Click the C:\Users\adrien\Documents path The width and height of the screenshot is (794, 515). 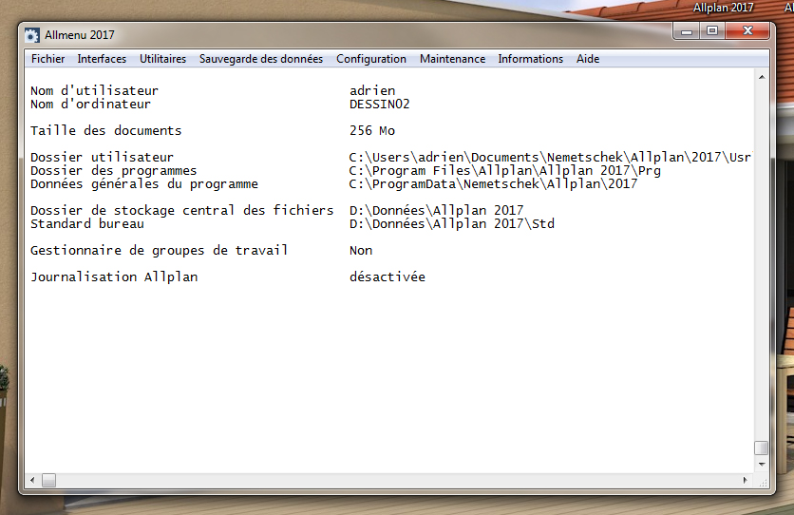[x=550, y=157]
